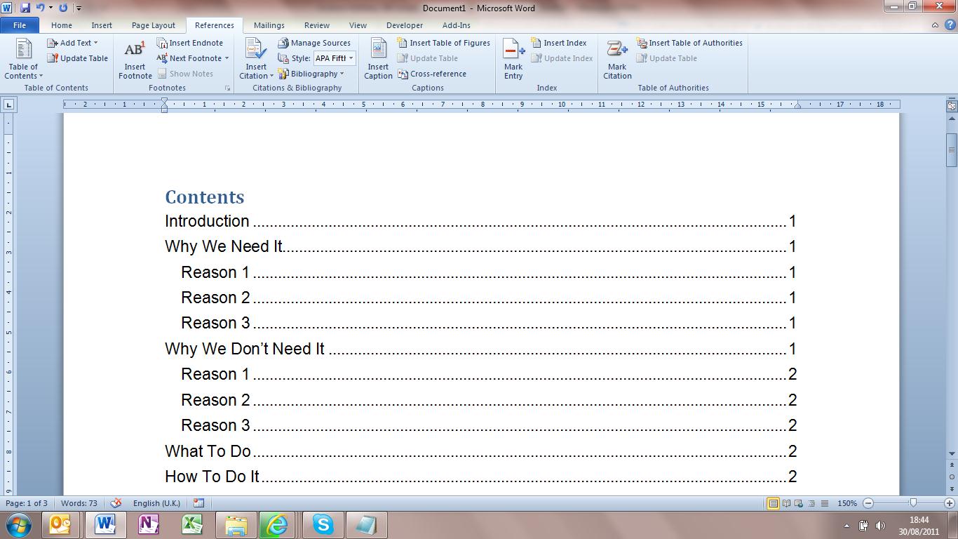Click Manage Sources

click(x=314, y=43)
